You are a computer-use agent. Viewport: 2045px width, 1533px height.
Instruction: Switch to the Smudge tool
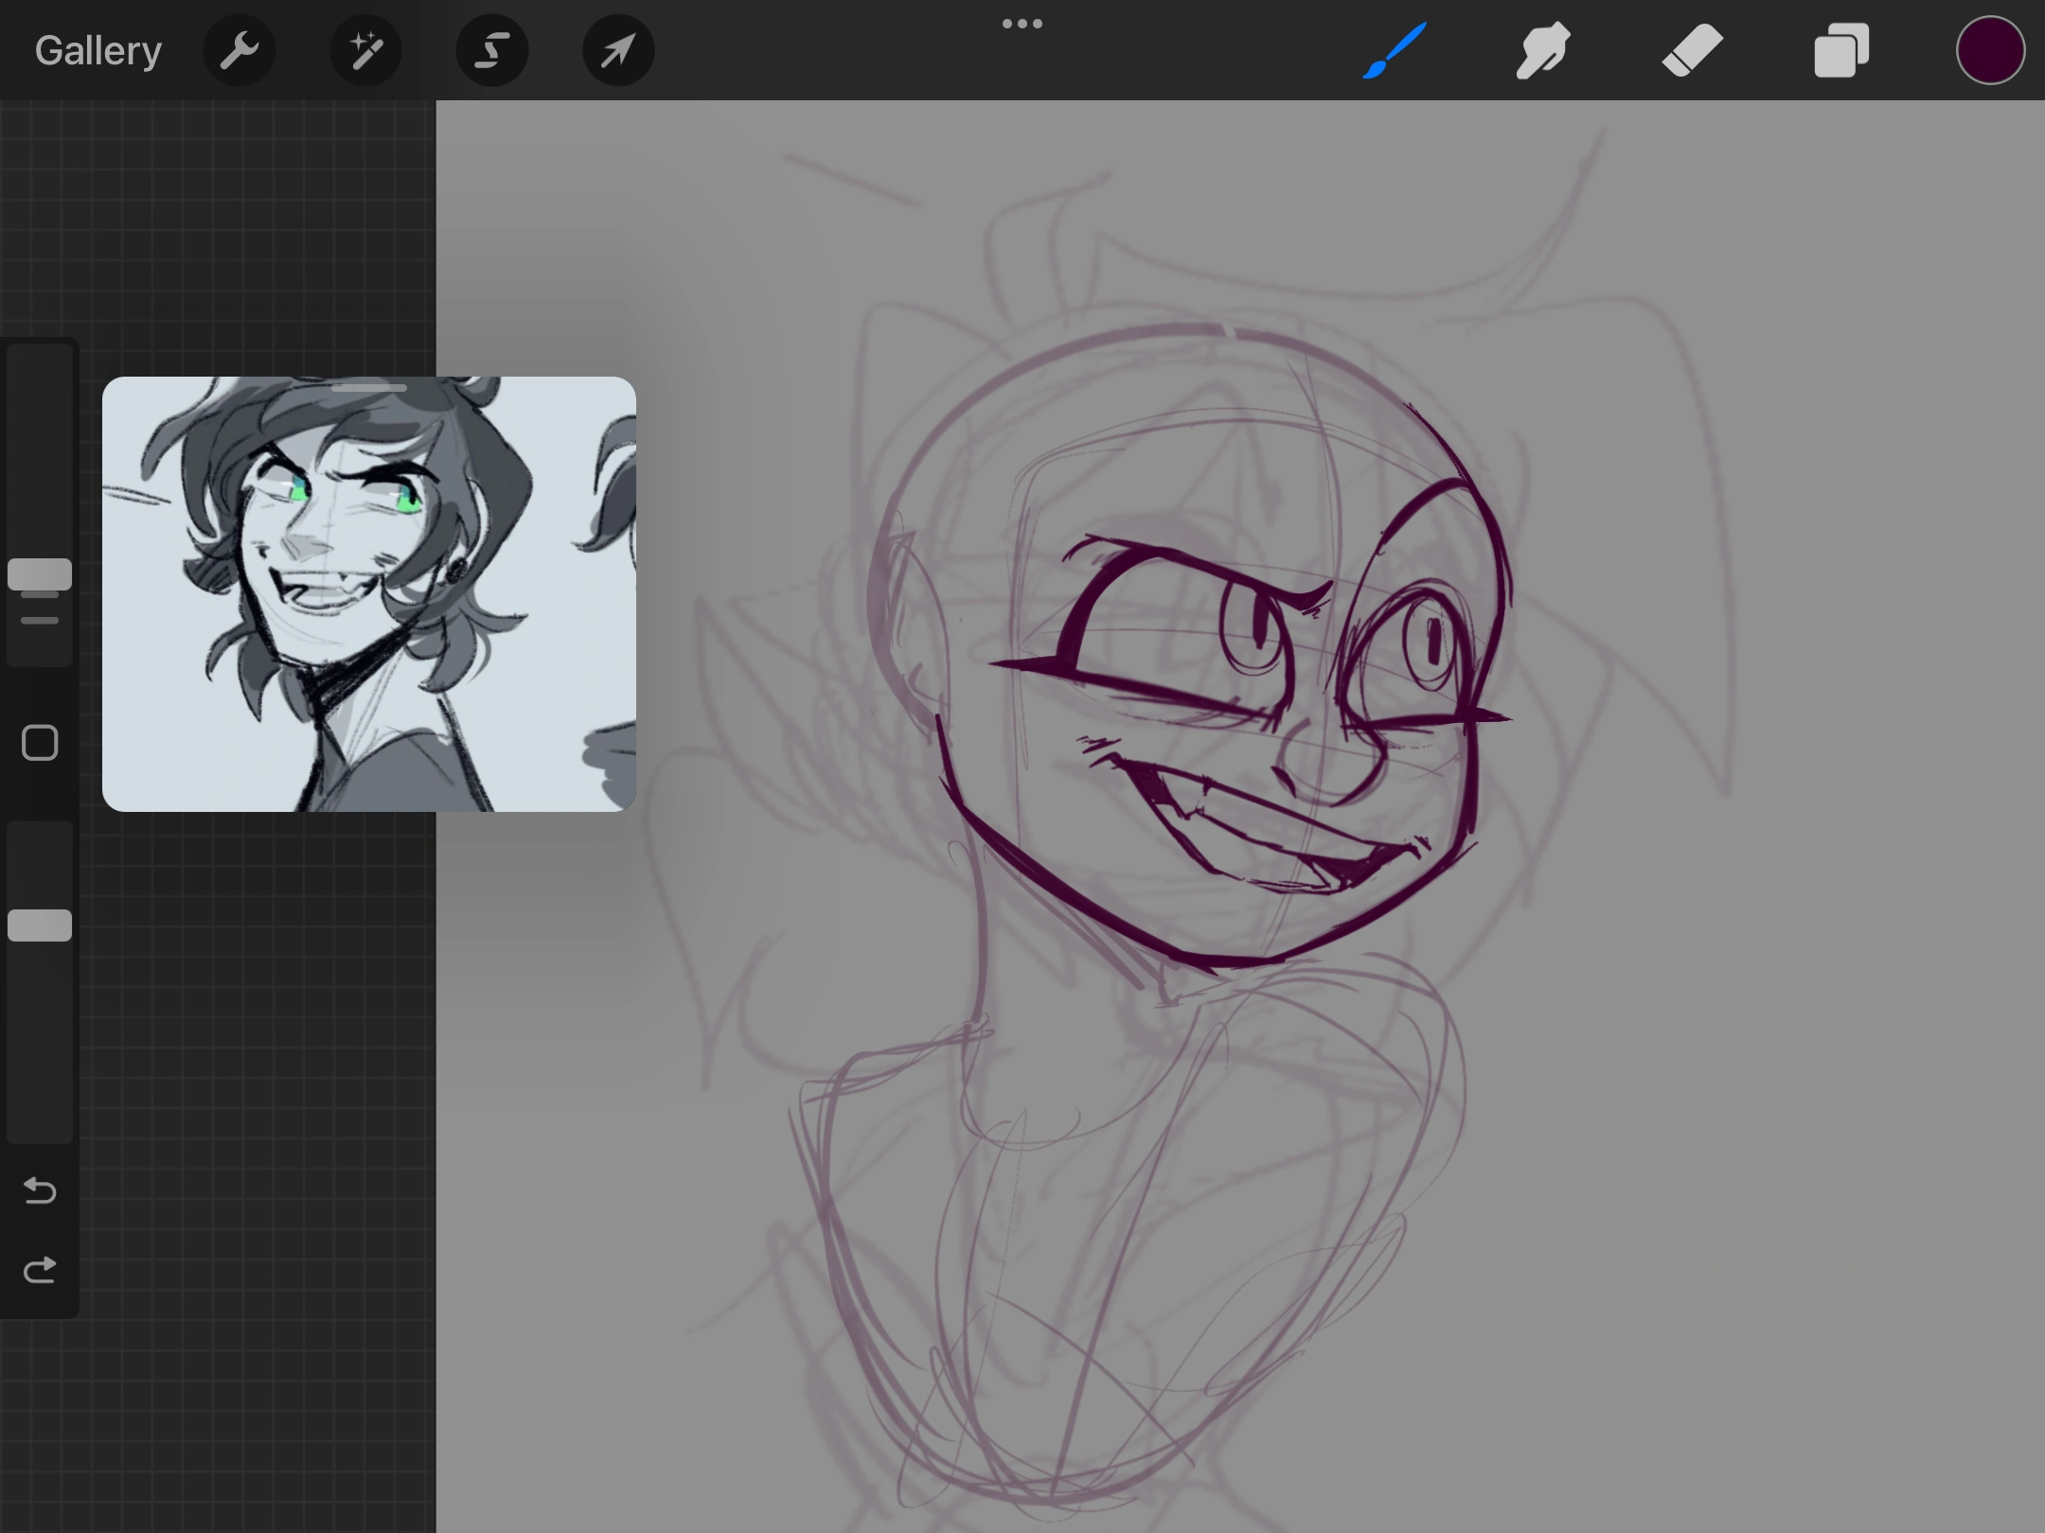point(1541,49)
